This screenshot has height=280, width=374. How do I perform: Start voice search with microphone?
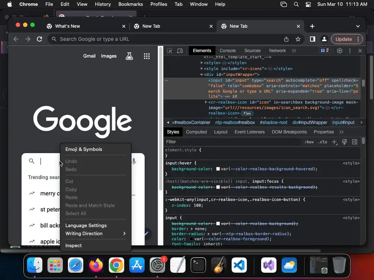[x=134, y=162]
